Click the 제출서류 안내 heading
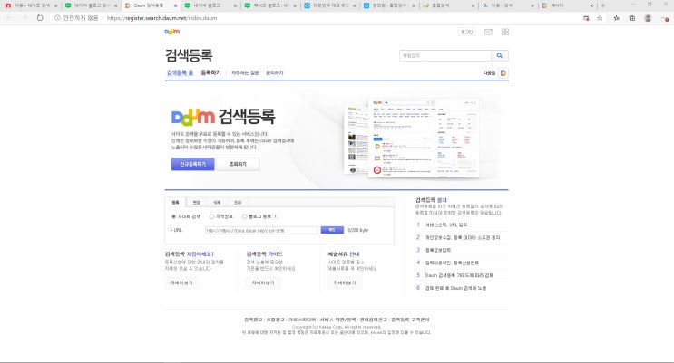674x363 pixels. click(344, 254)
